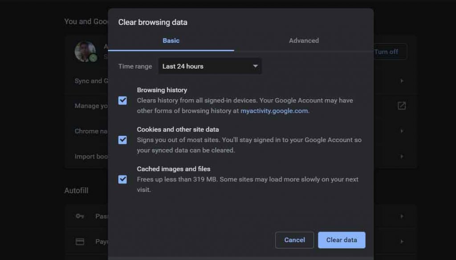This screenshot has height=260, width=456.
Task: Click the Payment methods card icon
Action: pos(79,241)
